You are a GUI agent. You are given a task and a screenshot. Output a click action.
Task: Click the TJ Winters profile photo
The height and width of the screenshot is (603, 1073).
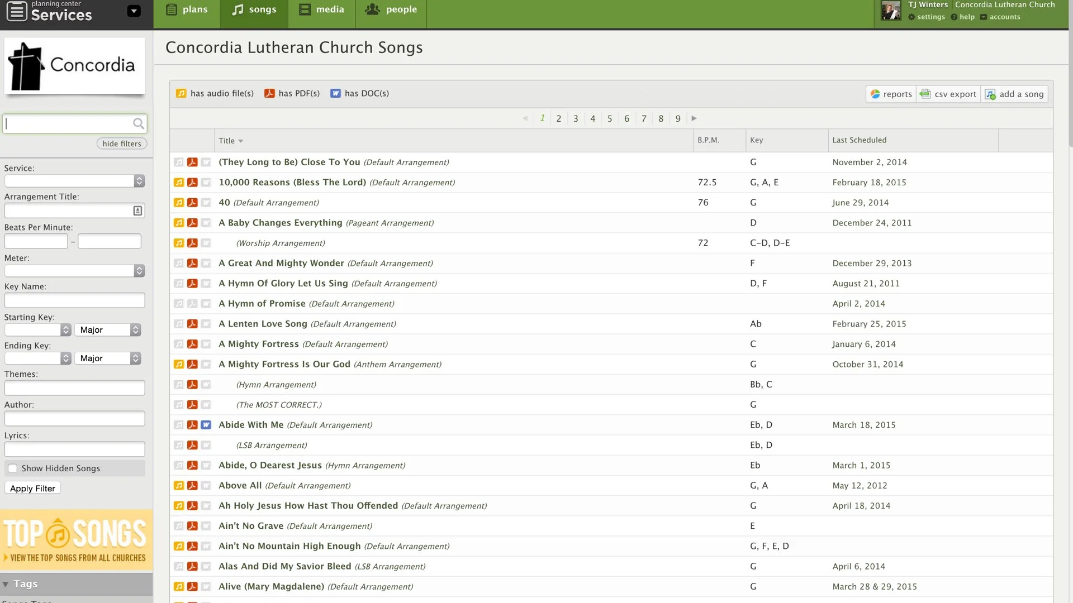coord(891,11)
